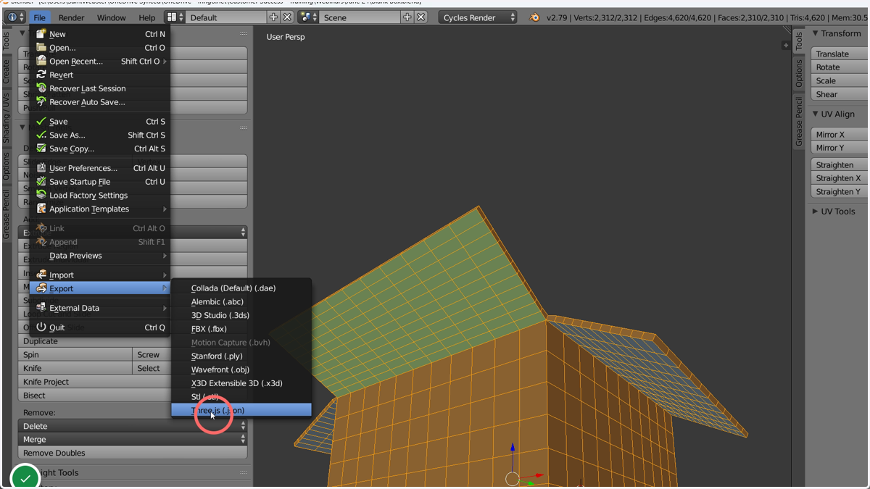The image size is (870, 489).
Task: Export as Alembic (.abc)
Action: 241,302
